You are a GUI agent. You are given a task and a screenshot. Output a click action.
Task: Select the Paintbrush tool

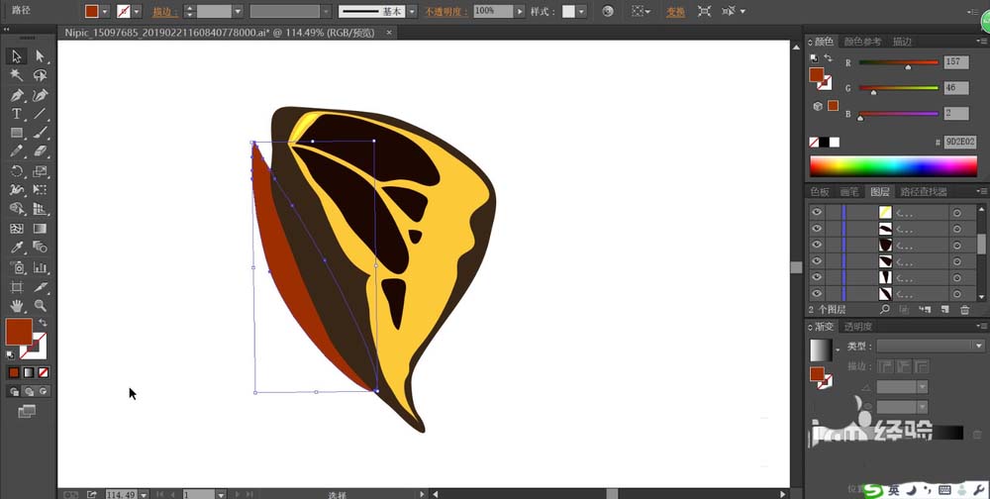click(x=40, y=133)
